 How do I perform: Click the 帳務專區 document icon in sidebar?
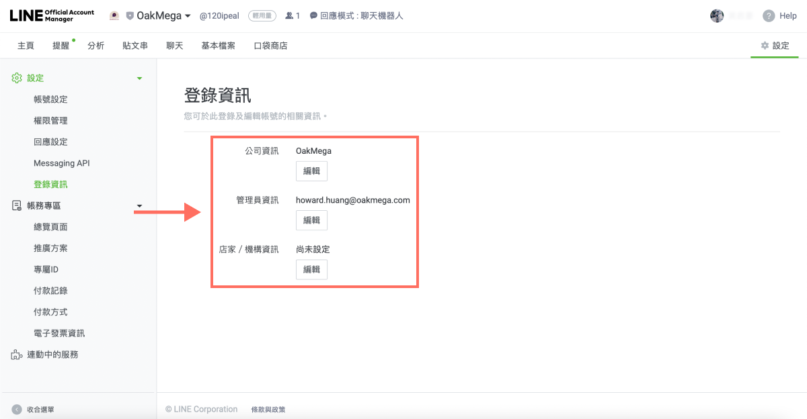16,205
